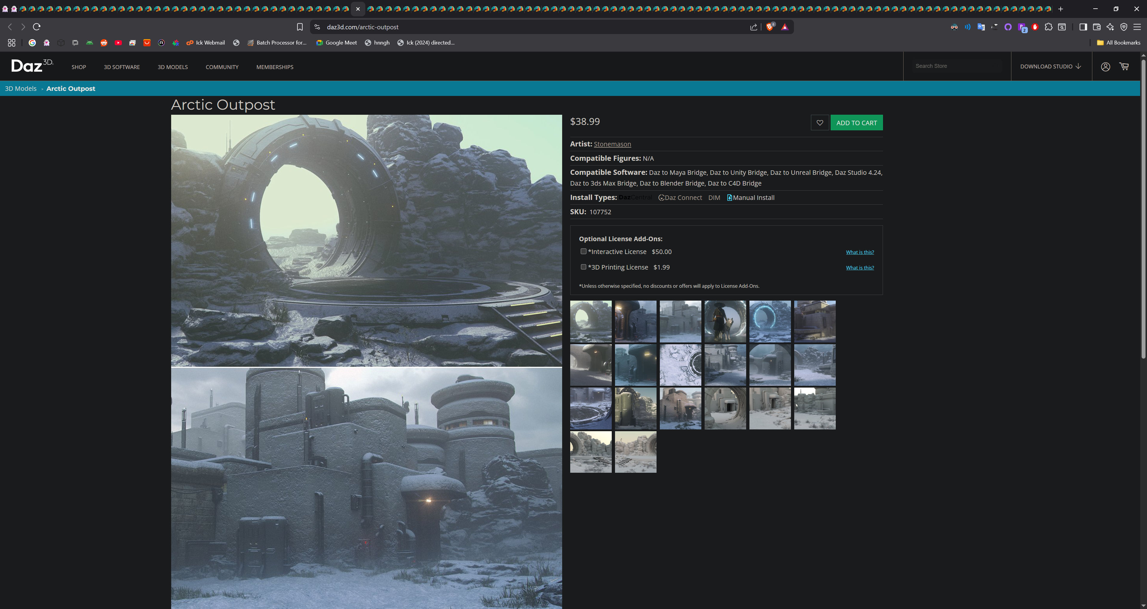This screenshot has width=1147, height=609.
Task: Open the Extensions puzzle piece menu
Action: click(x=1049, y=27)
